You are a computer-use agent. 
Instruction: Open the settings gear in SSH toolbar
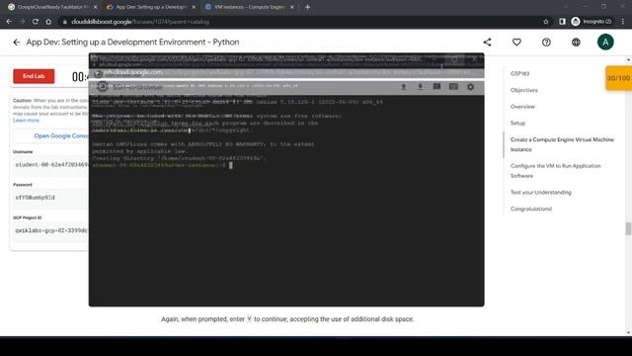pos(470,87)
